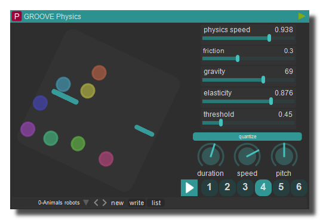Select the yellow ball

[88, 91]
